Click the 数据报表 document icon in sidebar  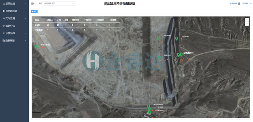3,40
